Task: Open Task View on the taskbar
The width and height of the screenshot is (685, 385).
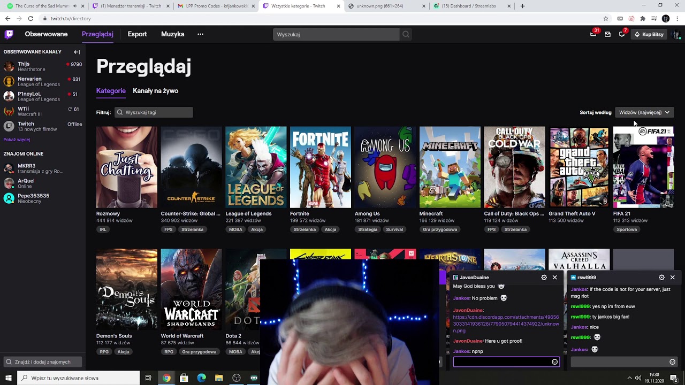Action: (x=148, y=378)
